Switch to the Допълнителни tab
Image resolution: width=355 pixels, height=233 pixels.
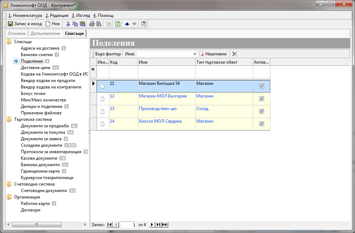point(45,33)
